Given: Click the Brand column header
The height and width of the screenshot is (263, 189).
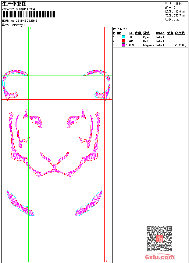Looking at the screenshot, I should click(160, 33).
